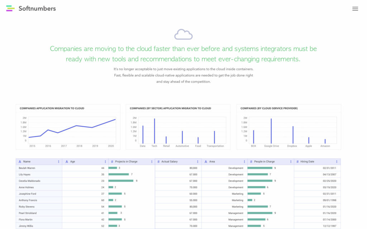Select the Projects in Charge column header
The height and width of the screenshot is (229, 367).
click(126, 162)
